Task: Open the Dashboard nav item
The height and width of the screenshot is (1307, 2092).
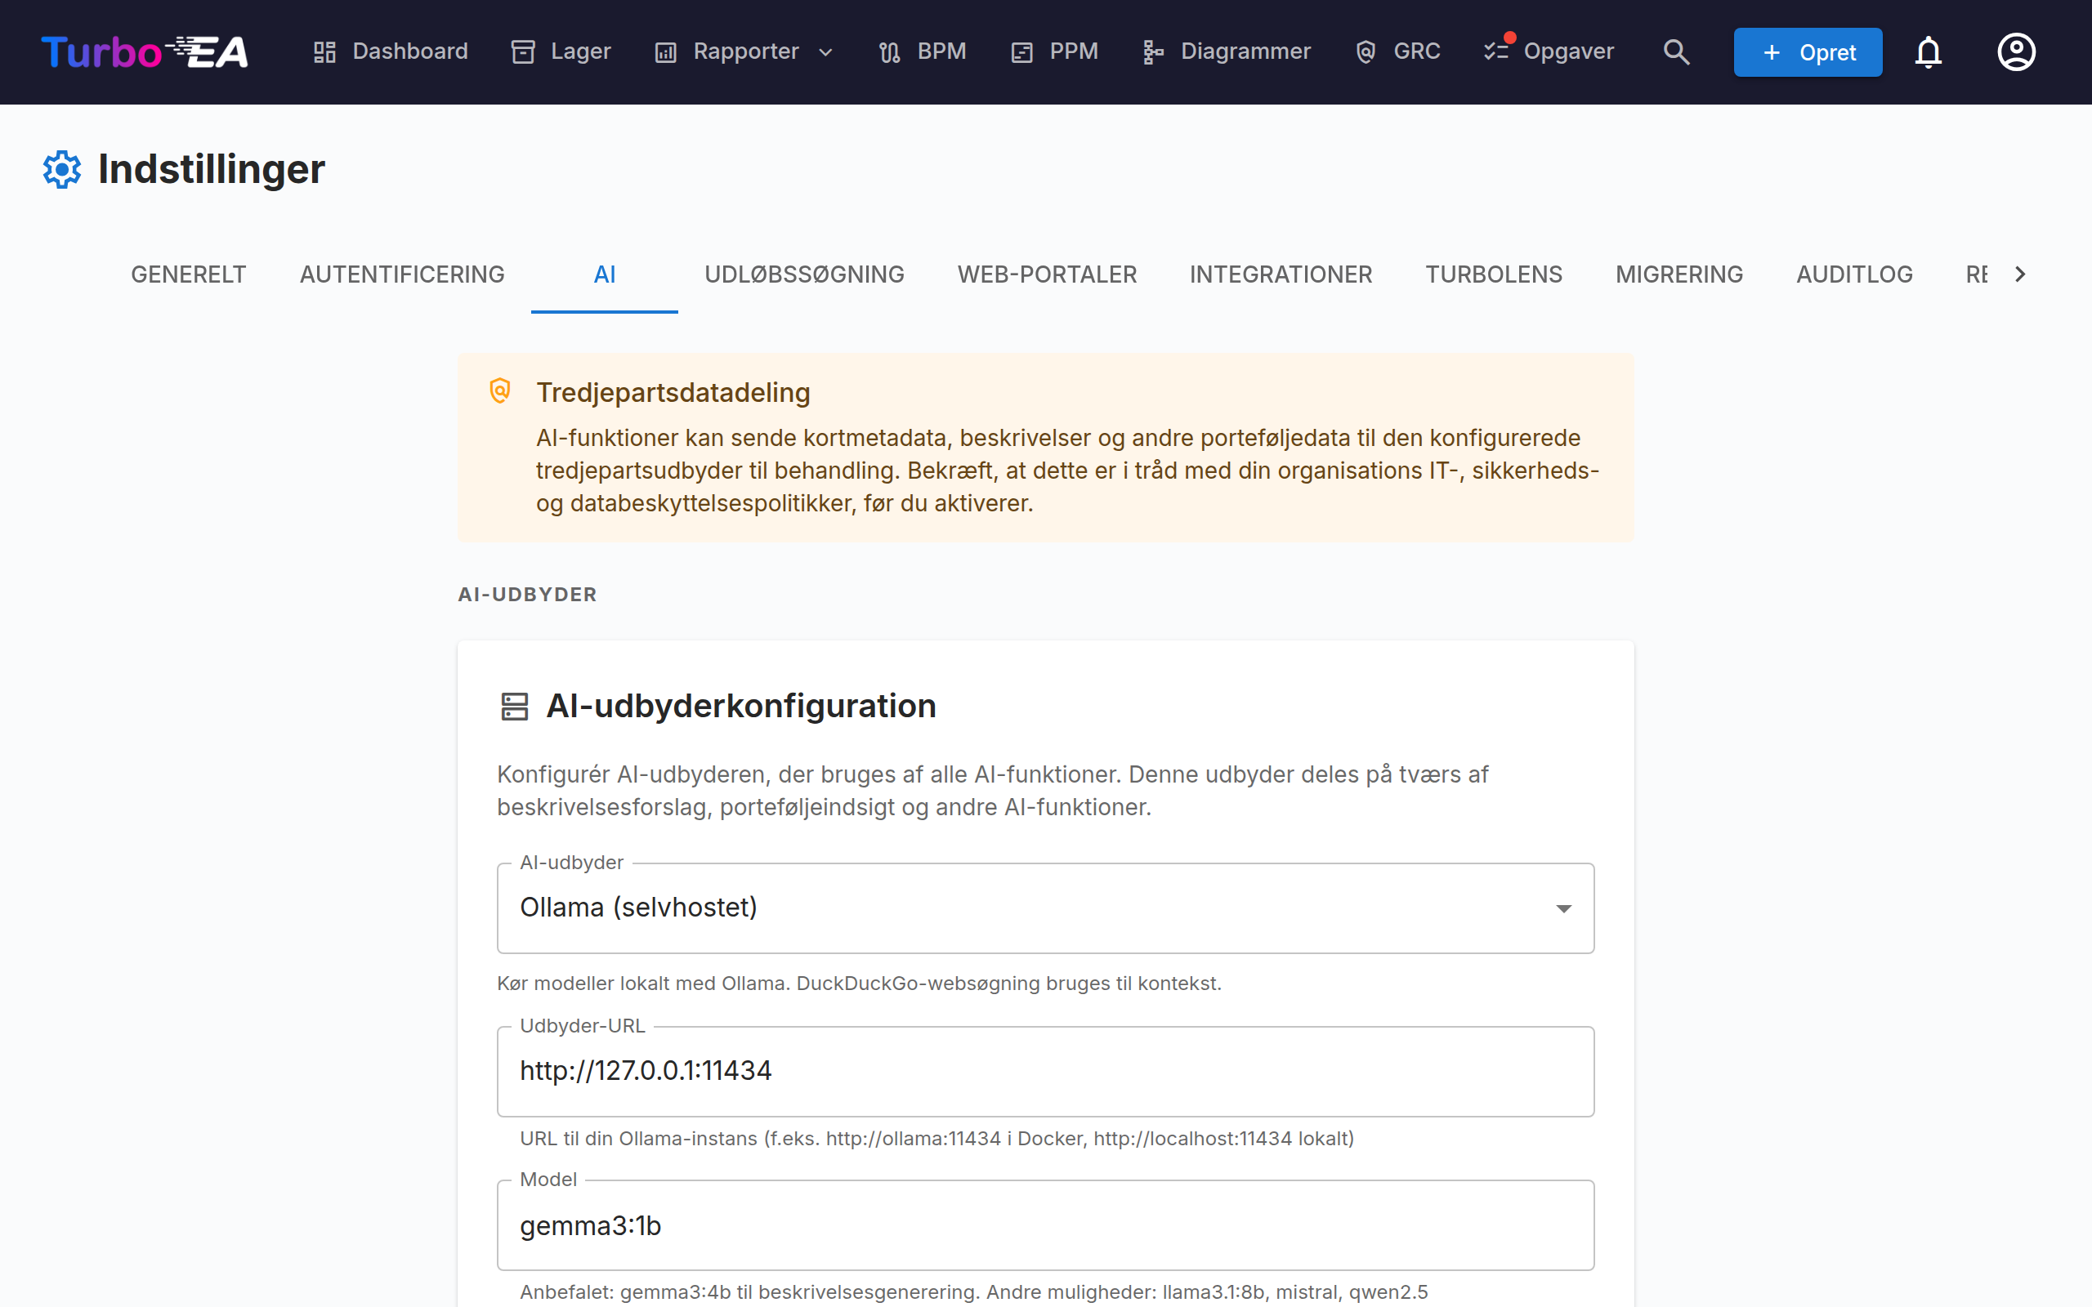Action: click(x=390, y=51)
